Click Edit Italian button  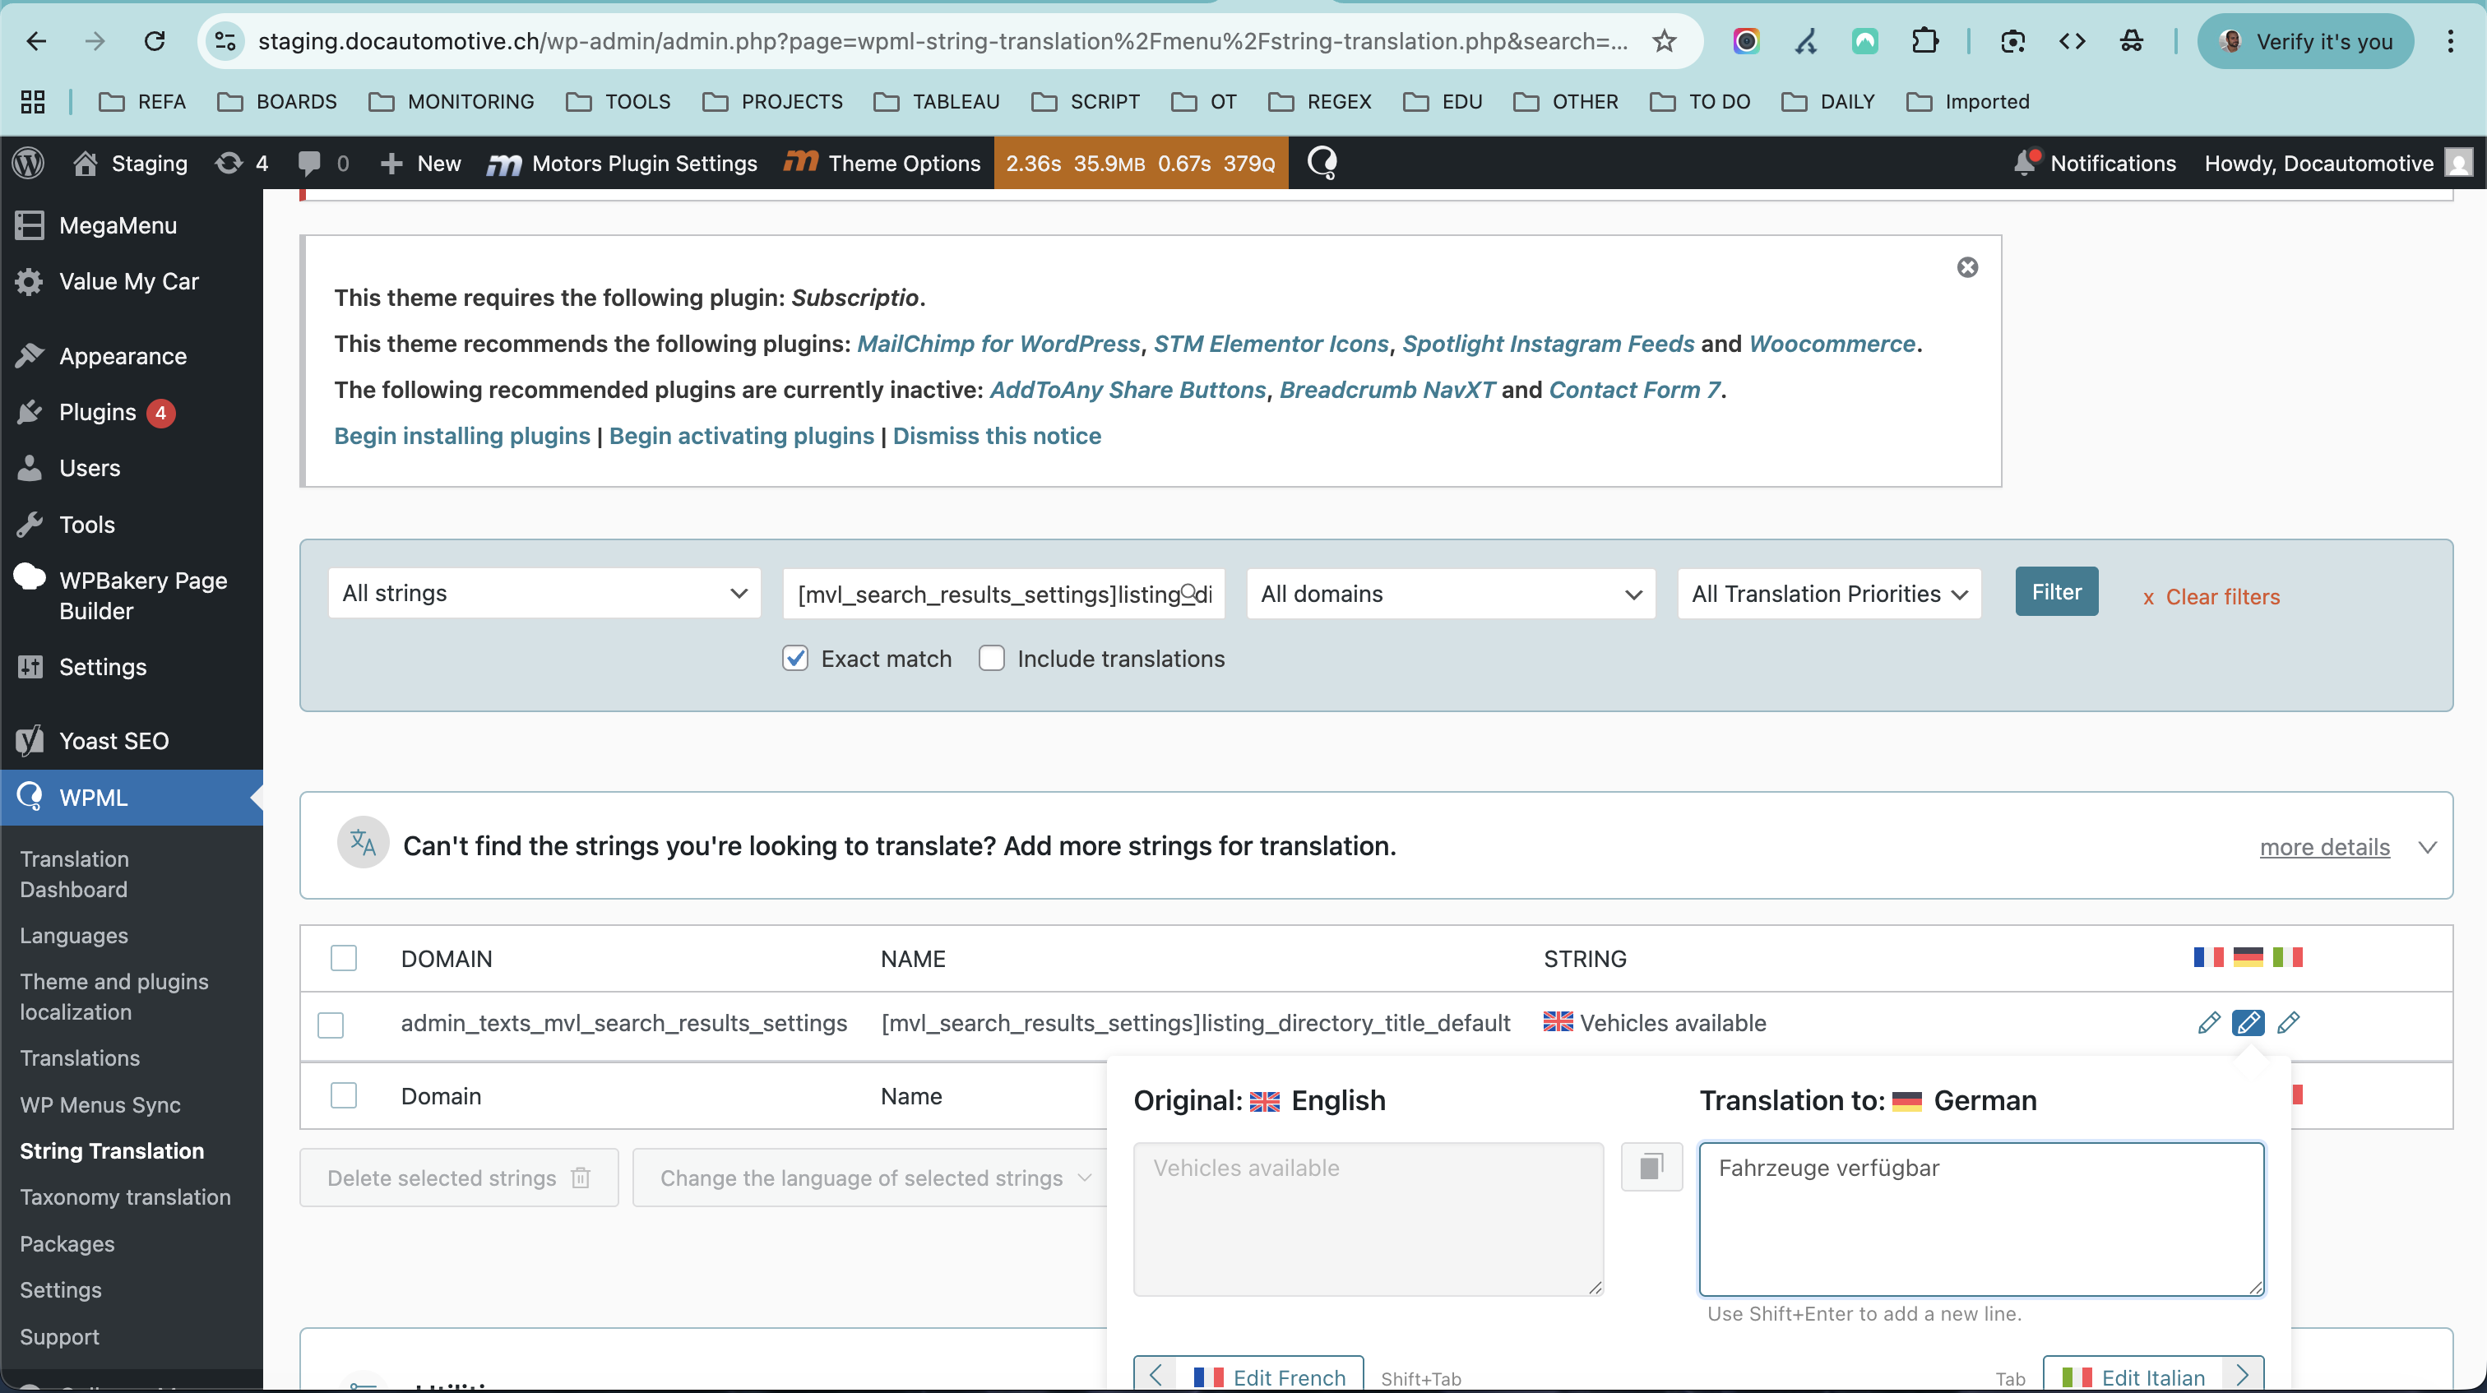pos(2154,1375)
